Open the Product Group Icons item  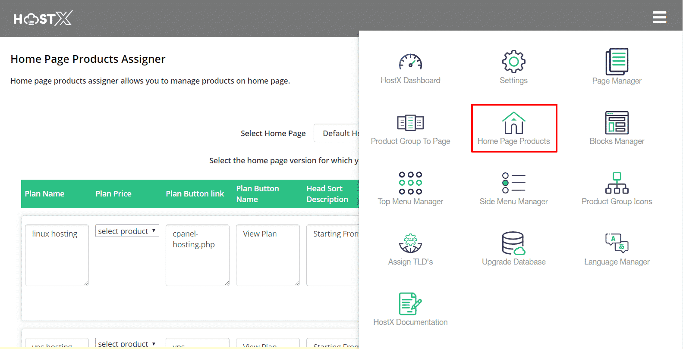[617, 183]
